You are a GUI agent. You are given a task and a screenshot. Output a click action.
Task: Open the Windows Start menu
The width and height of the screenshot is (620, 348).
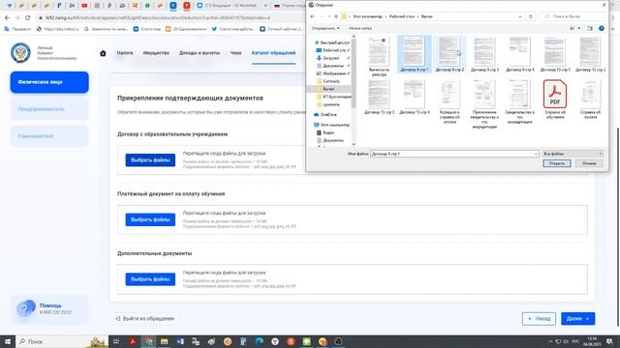(x=7, y=341)
